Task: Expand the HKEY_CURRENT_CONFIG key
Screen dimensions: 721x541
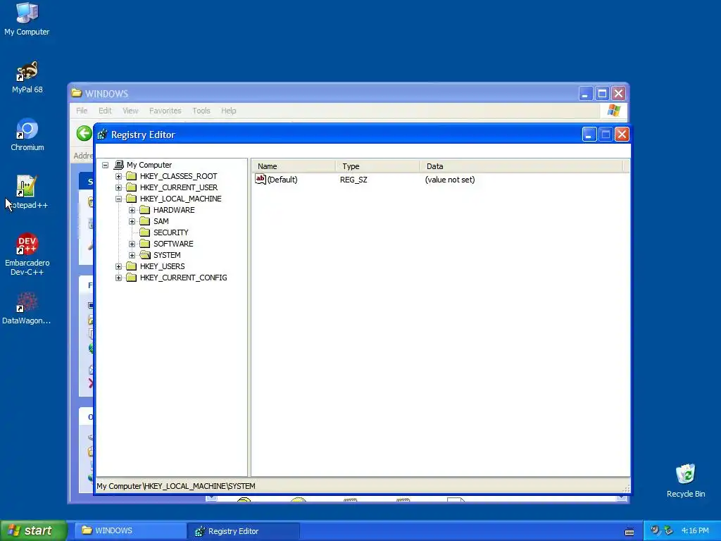Action: [118, 278]
